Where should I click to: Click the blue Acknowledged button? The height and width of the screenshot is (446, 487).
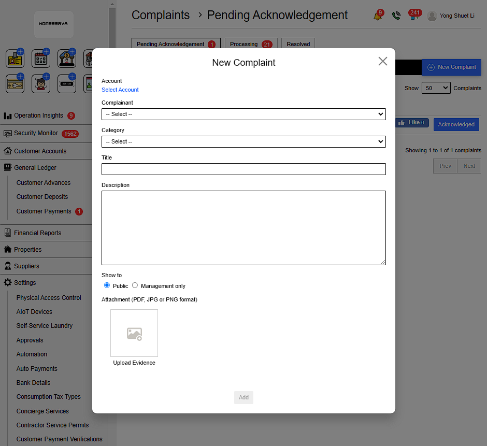pos(456,124)
